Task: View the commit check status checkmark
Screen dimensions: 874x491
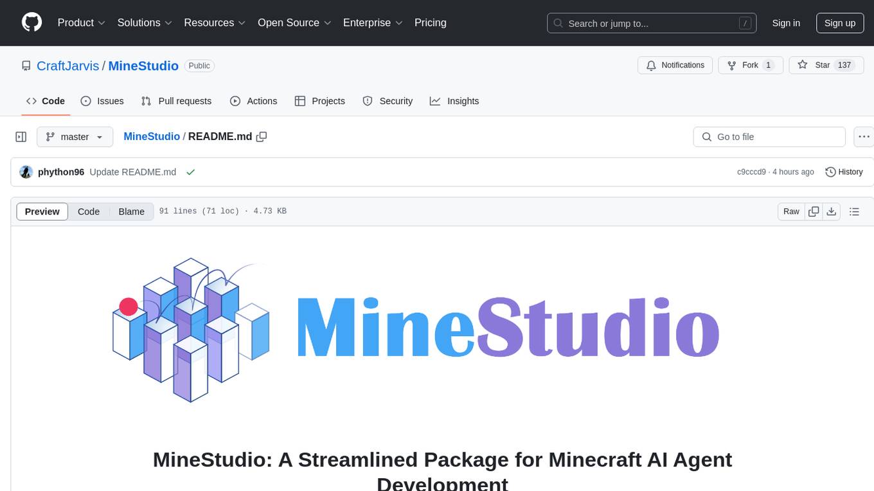Action: click(x=190, y=172)
